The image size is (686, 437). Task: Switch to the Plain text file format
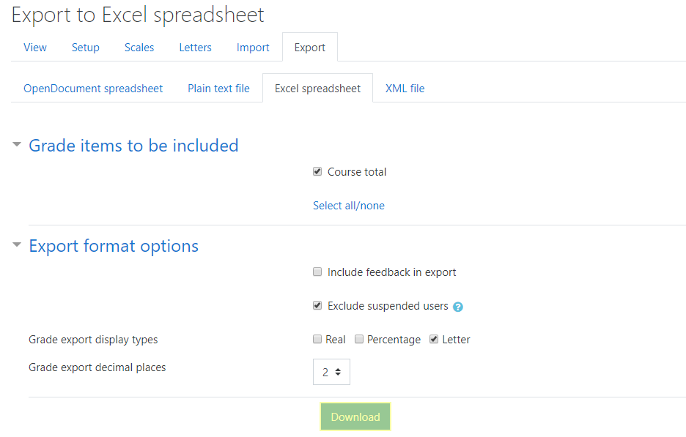tap(218, 88)
